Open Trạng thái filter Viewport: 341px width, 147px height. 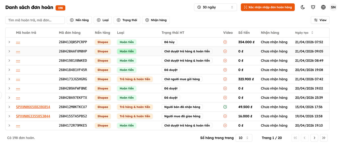tap(127, 20)
